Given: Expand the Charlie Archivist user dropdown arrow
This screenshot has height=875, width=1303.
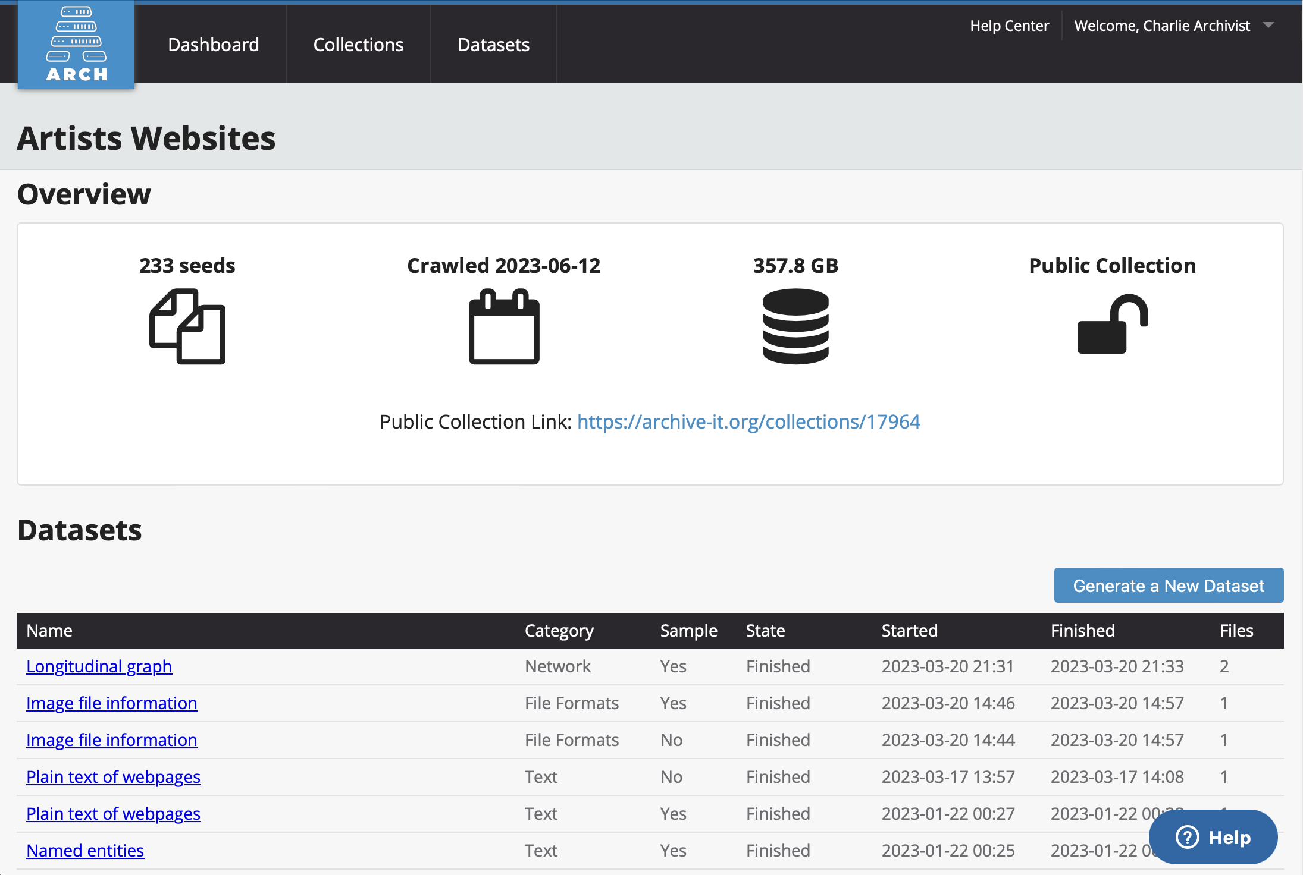Looking at the screenshot, I should (x=1268, y=25).
